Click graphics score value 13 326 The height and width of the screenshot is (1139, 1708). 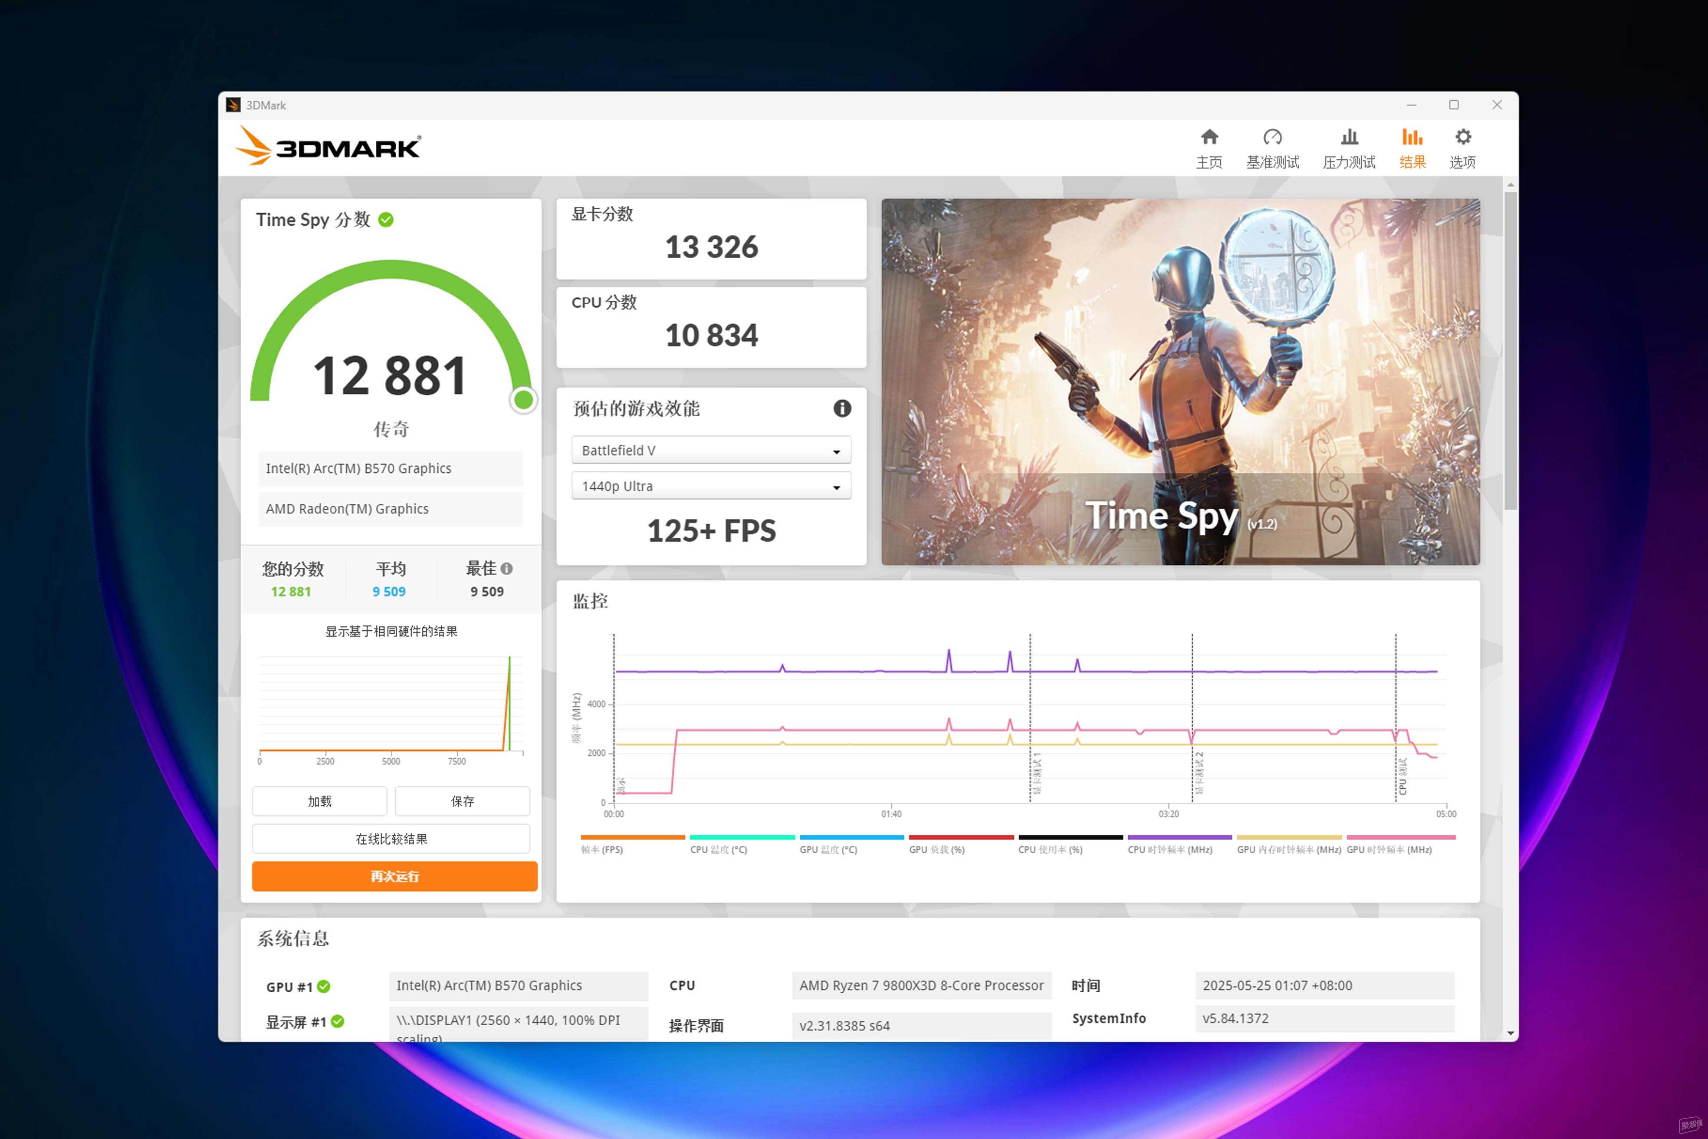click(711, 247)
